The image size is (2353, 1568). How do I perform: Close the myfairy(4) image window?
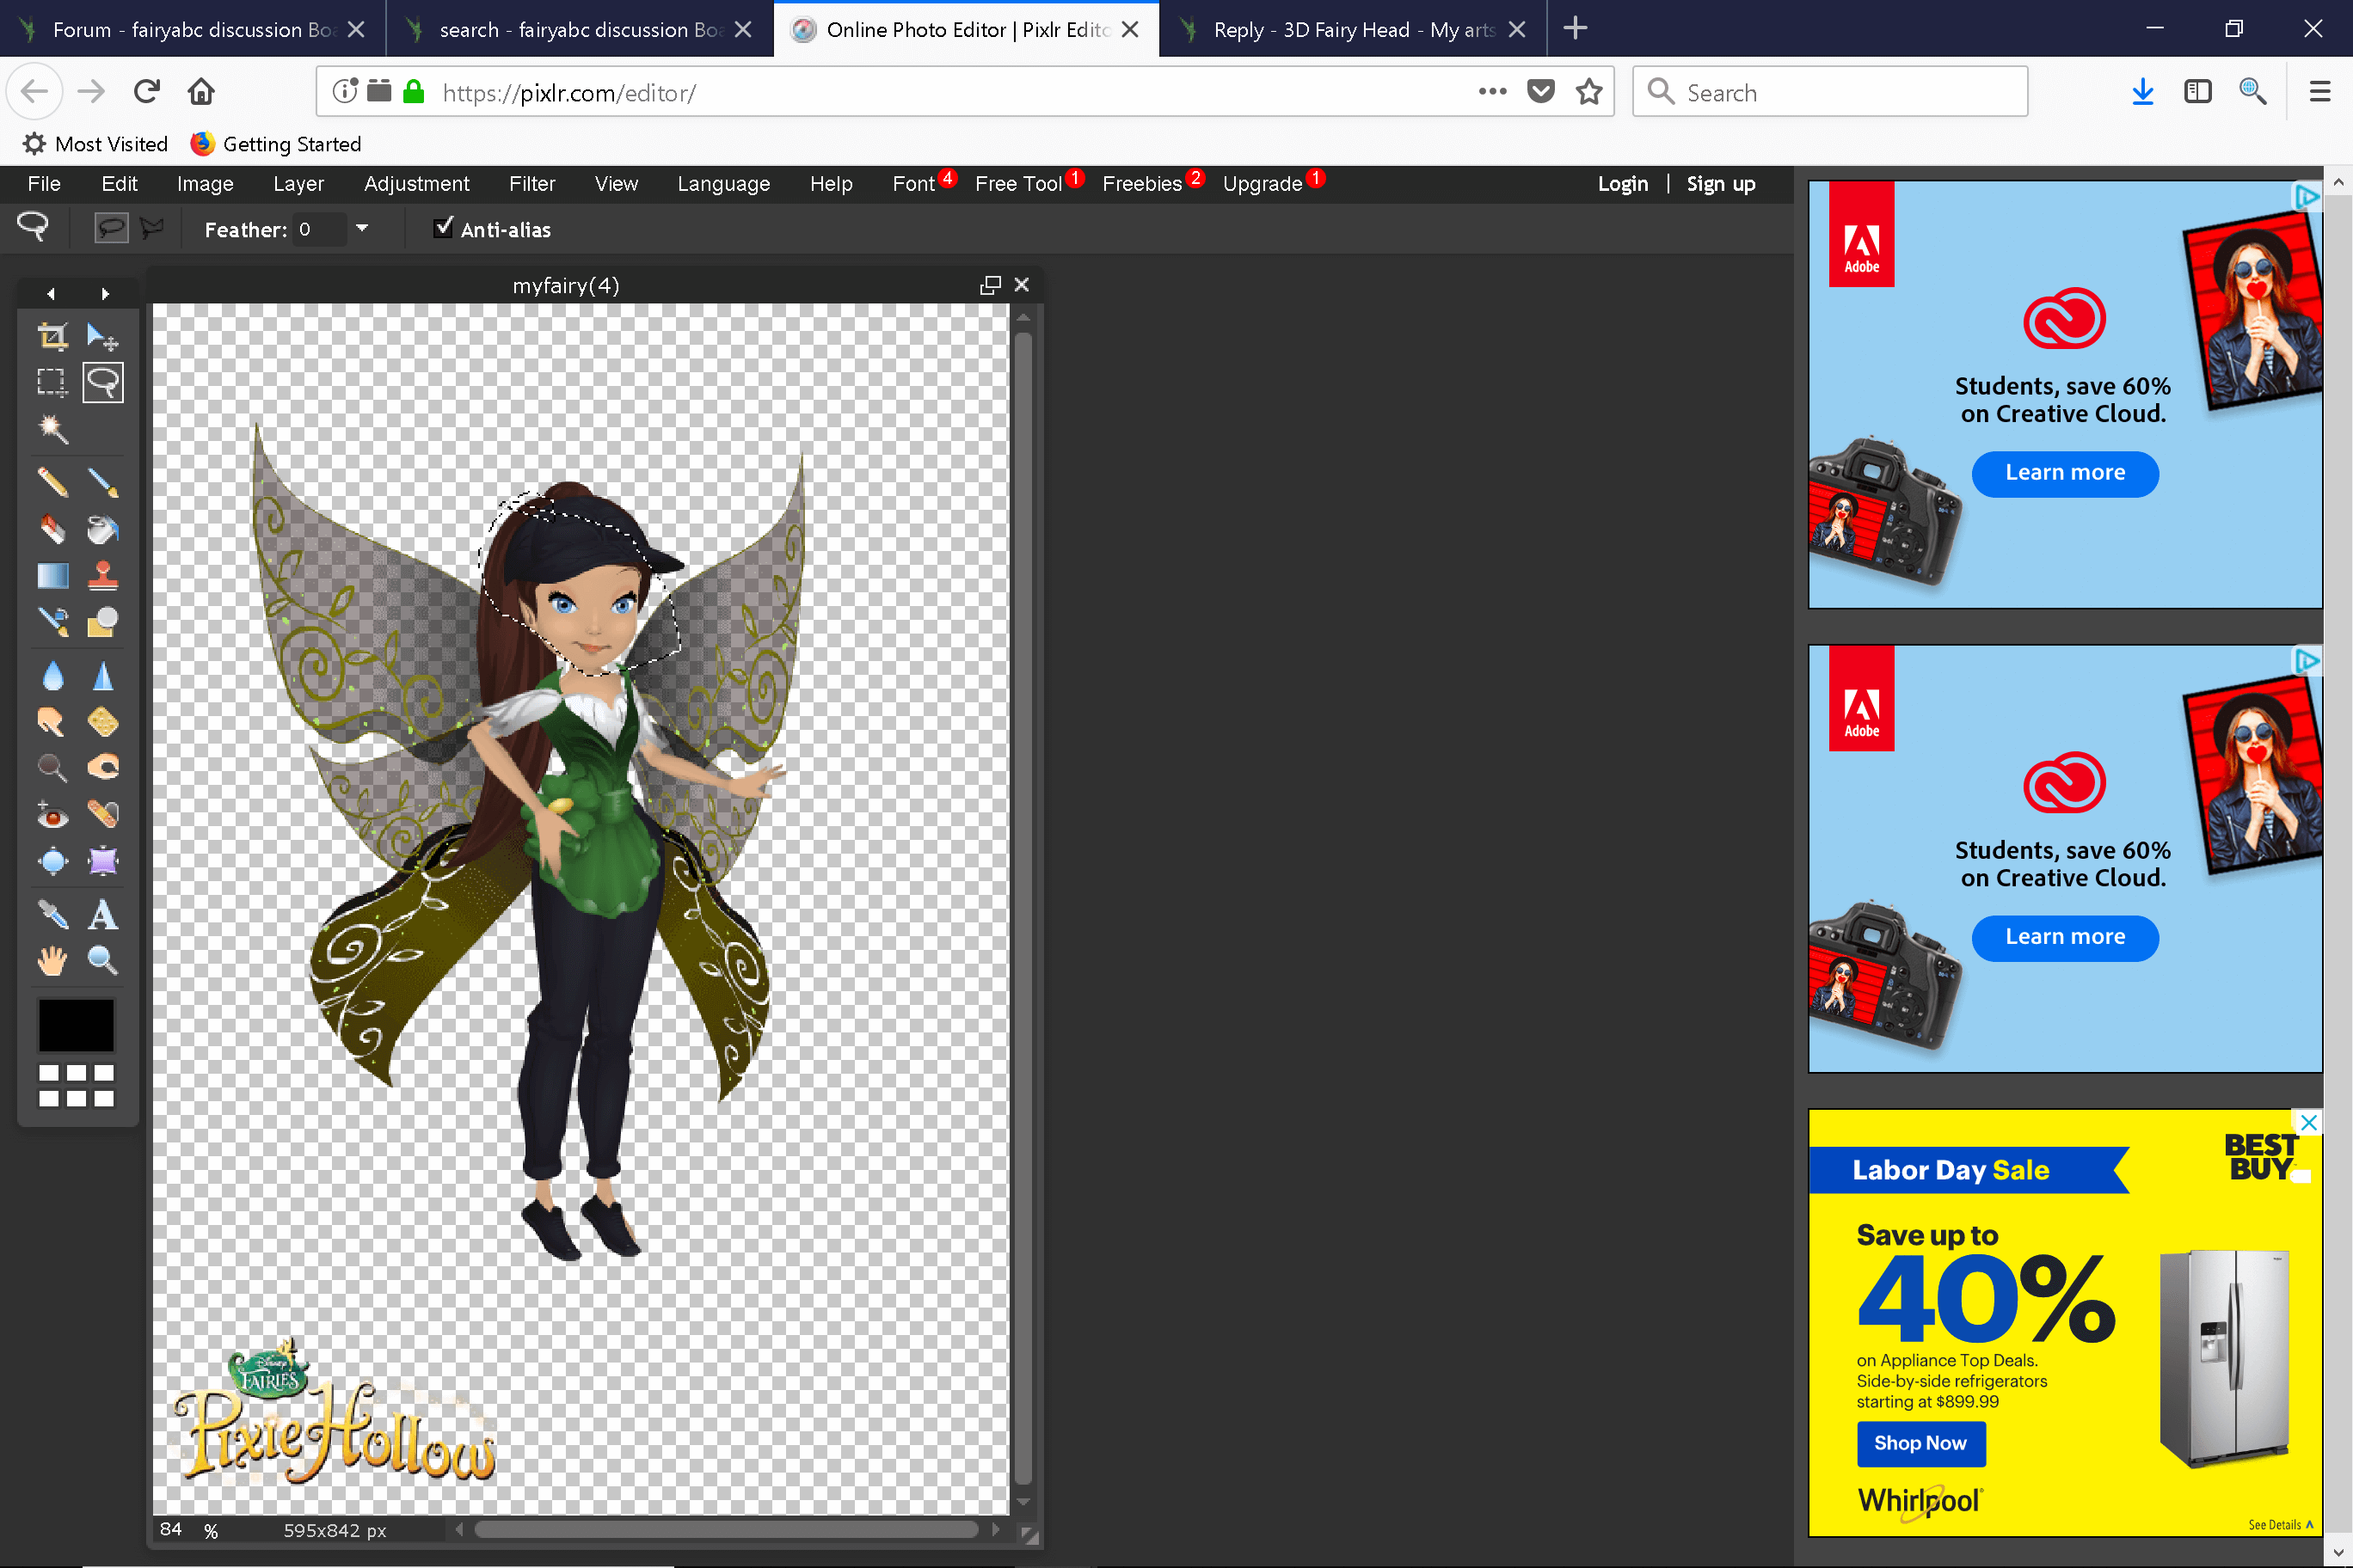point(1022,284)
